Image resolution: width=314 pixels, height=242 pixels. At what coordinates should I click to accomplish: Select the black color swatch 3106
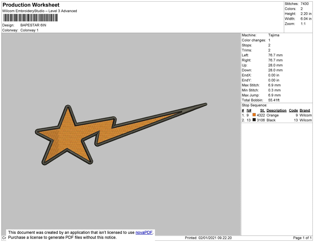254,120
